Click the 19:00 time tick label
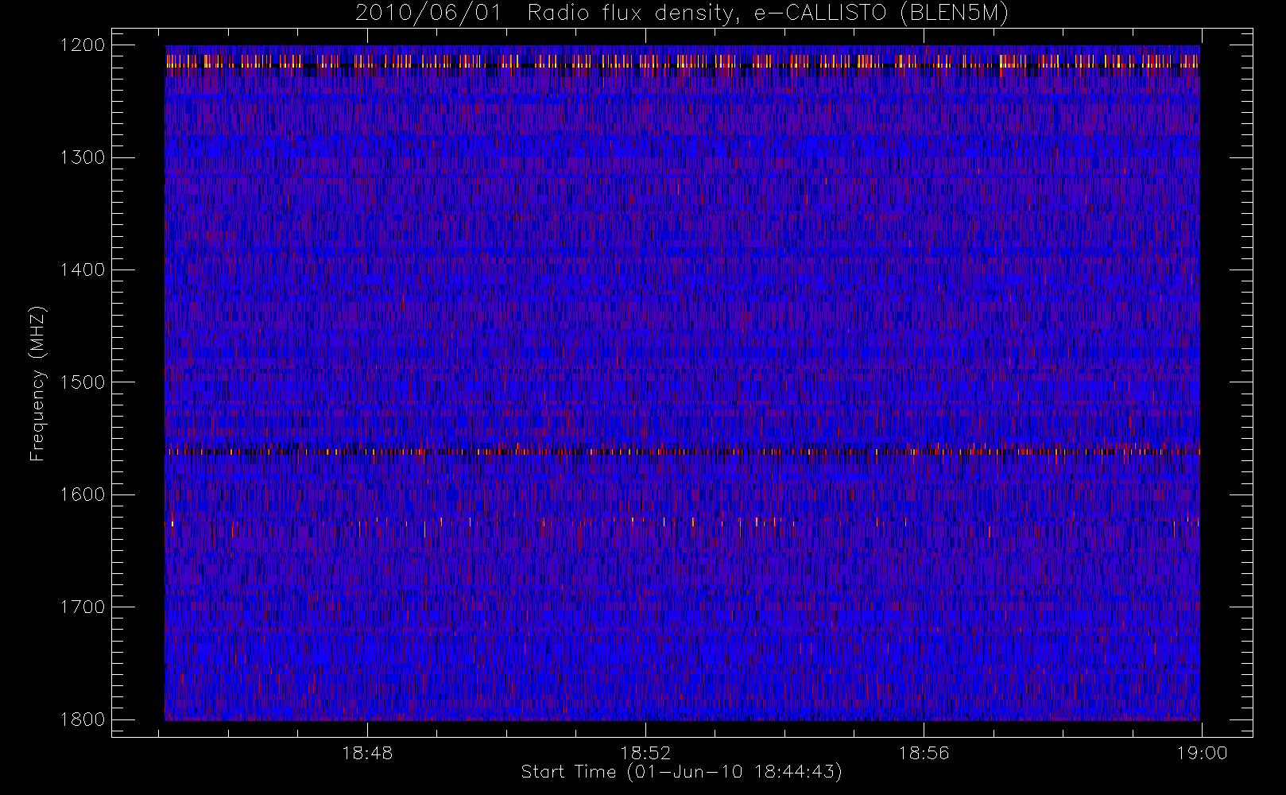The image size is (1286, 795). tap(1202, 753)
